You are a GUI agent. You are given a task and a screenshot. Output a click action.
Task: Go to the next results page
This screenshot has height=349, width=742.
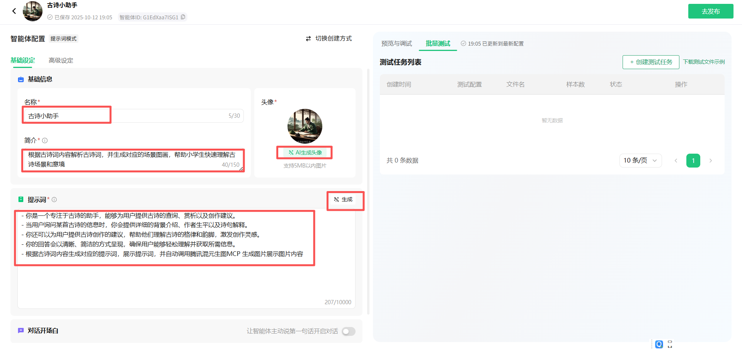[711, 161]
